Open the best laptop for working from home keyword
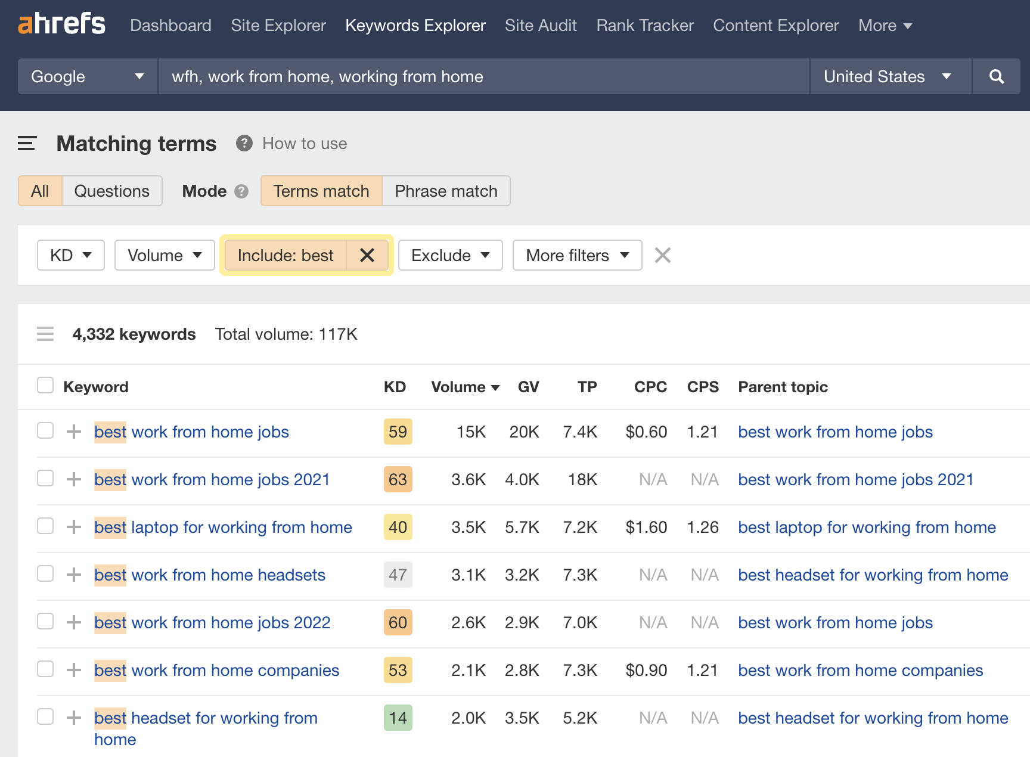Image resolution: width=1030 pixels, height=757 pixels. pos(222,527)
